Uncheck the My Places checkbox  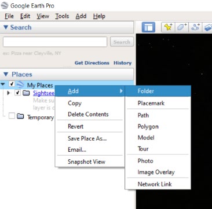(12, 84)
